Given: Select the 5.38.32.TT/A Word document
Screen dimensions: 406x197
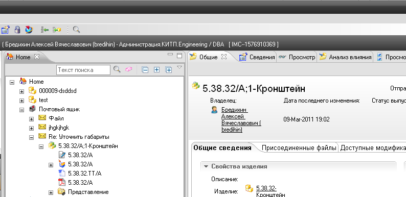Looking at the screenshot, I should coord(85,173).
